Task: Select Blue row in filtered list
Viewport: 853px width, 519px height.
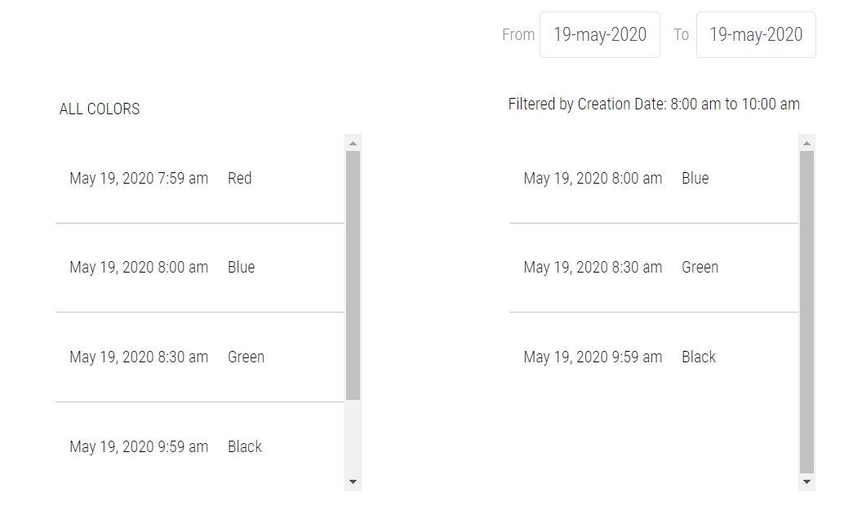Action: 653,179
